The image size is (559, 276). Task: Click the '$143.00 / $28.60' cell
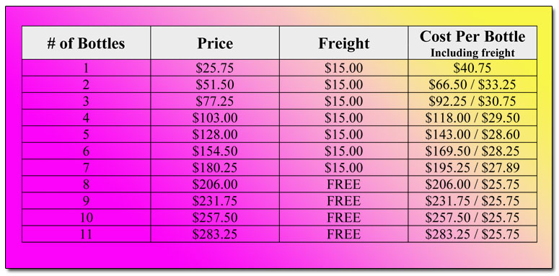pos(472,134)
